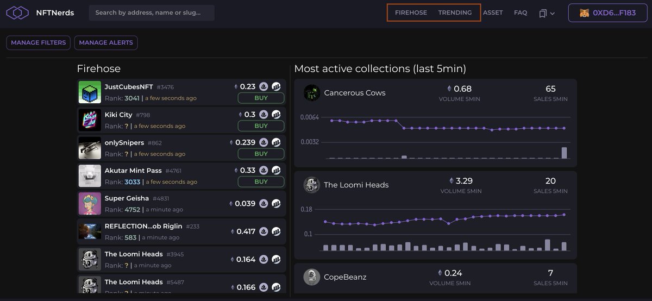Open Akutar Mint Pass OpenSea icon
652x301 pixels.
pyautogui.click(x=264, y=171)
